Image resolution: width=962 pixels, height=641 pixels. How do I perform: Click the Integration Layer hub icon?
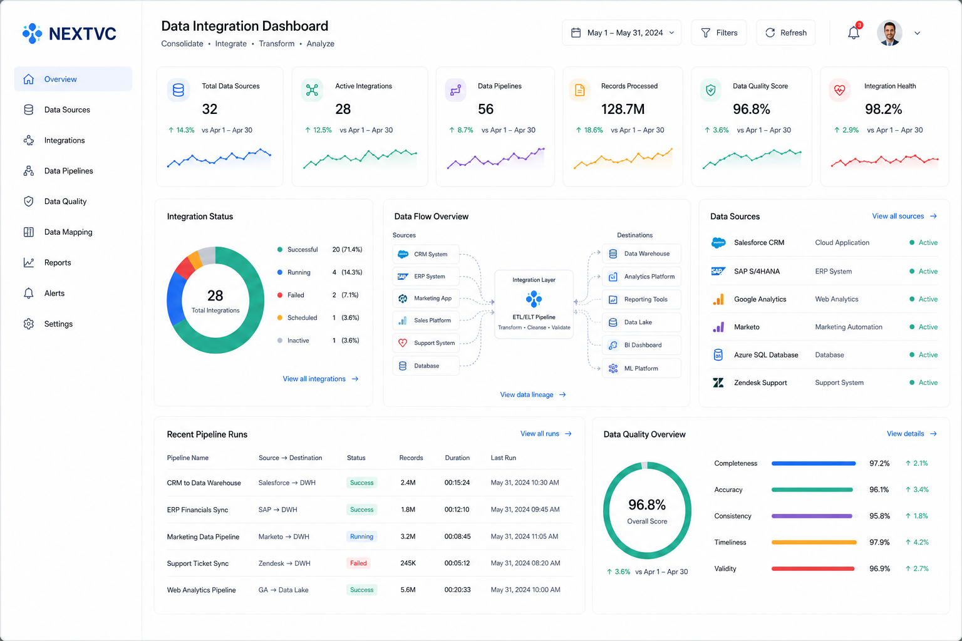534,299
